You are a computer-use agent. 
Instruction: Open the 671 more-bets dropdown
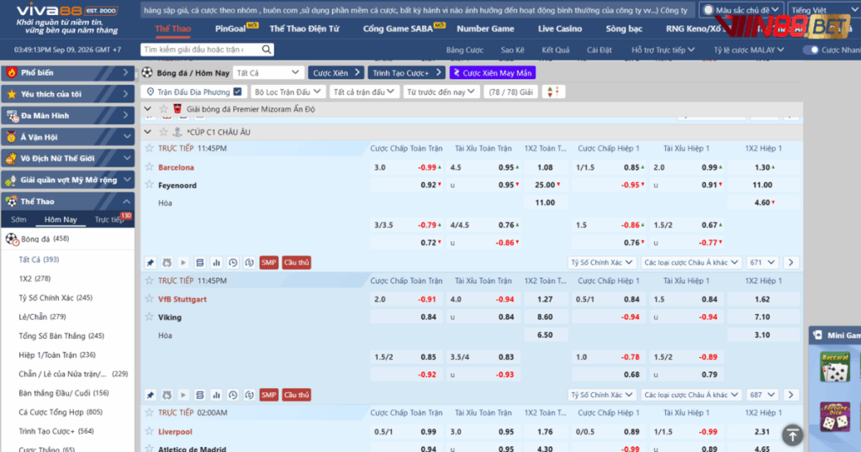point(762,263)
